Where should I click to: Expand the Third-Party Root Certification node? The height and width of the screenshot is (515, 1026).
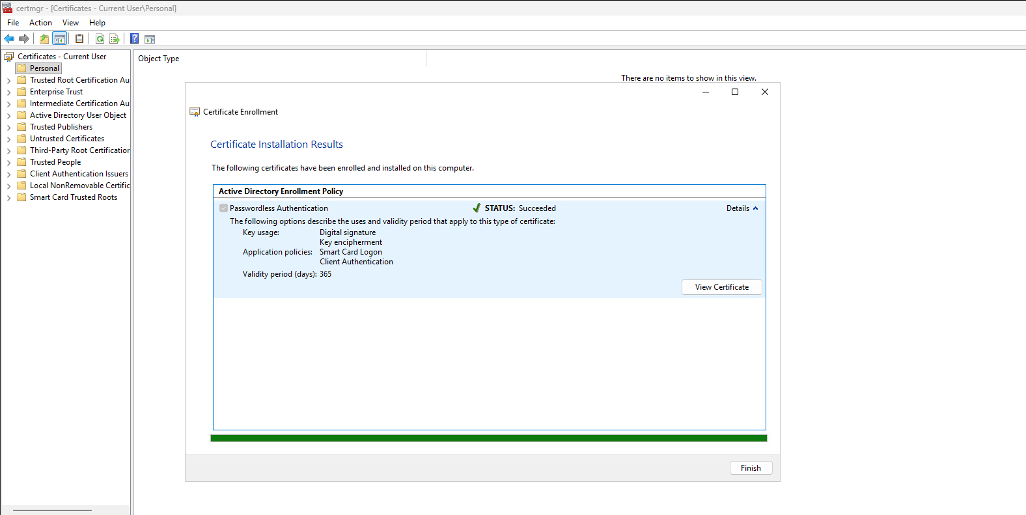(8, 151)
